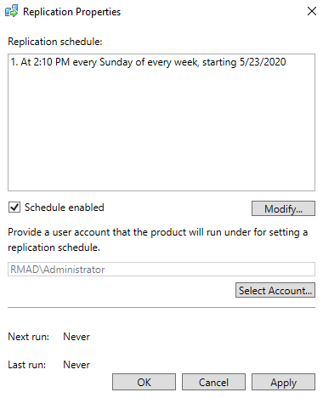Choose Select Account... button
This screenshot has height=398, width=323.
pos(275,290)
